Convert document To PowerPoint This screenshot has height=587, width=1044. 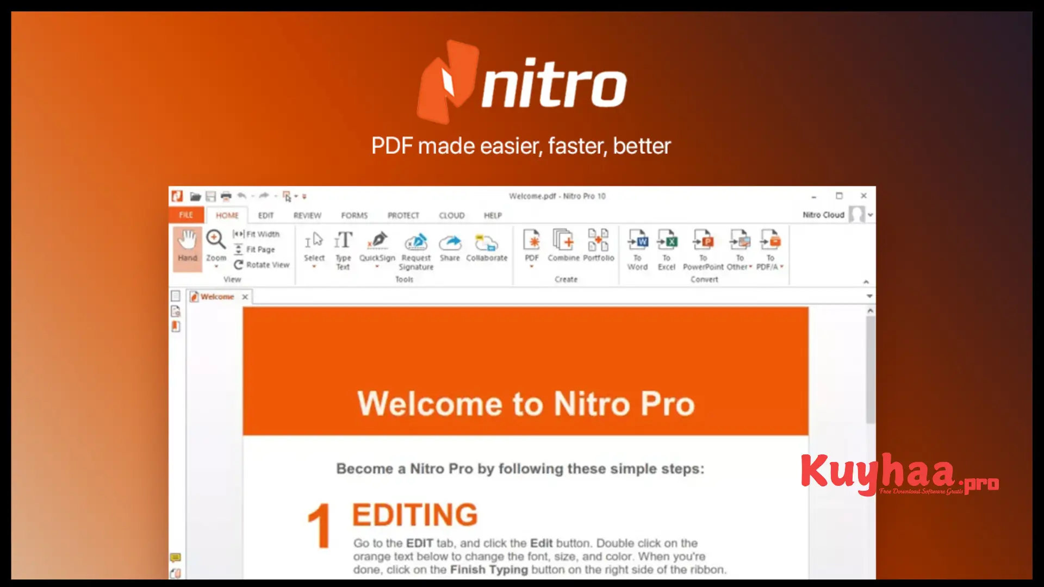click(703, 250)
